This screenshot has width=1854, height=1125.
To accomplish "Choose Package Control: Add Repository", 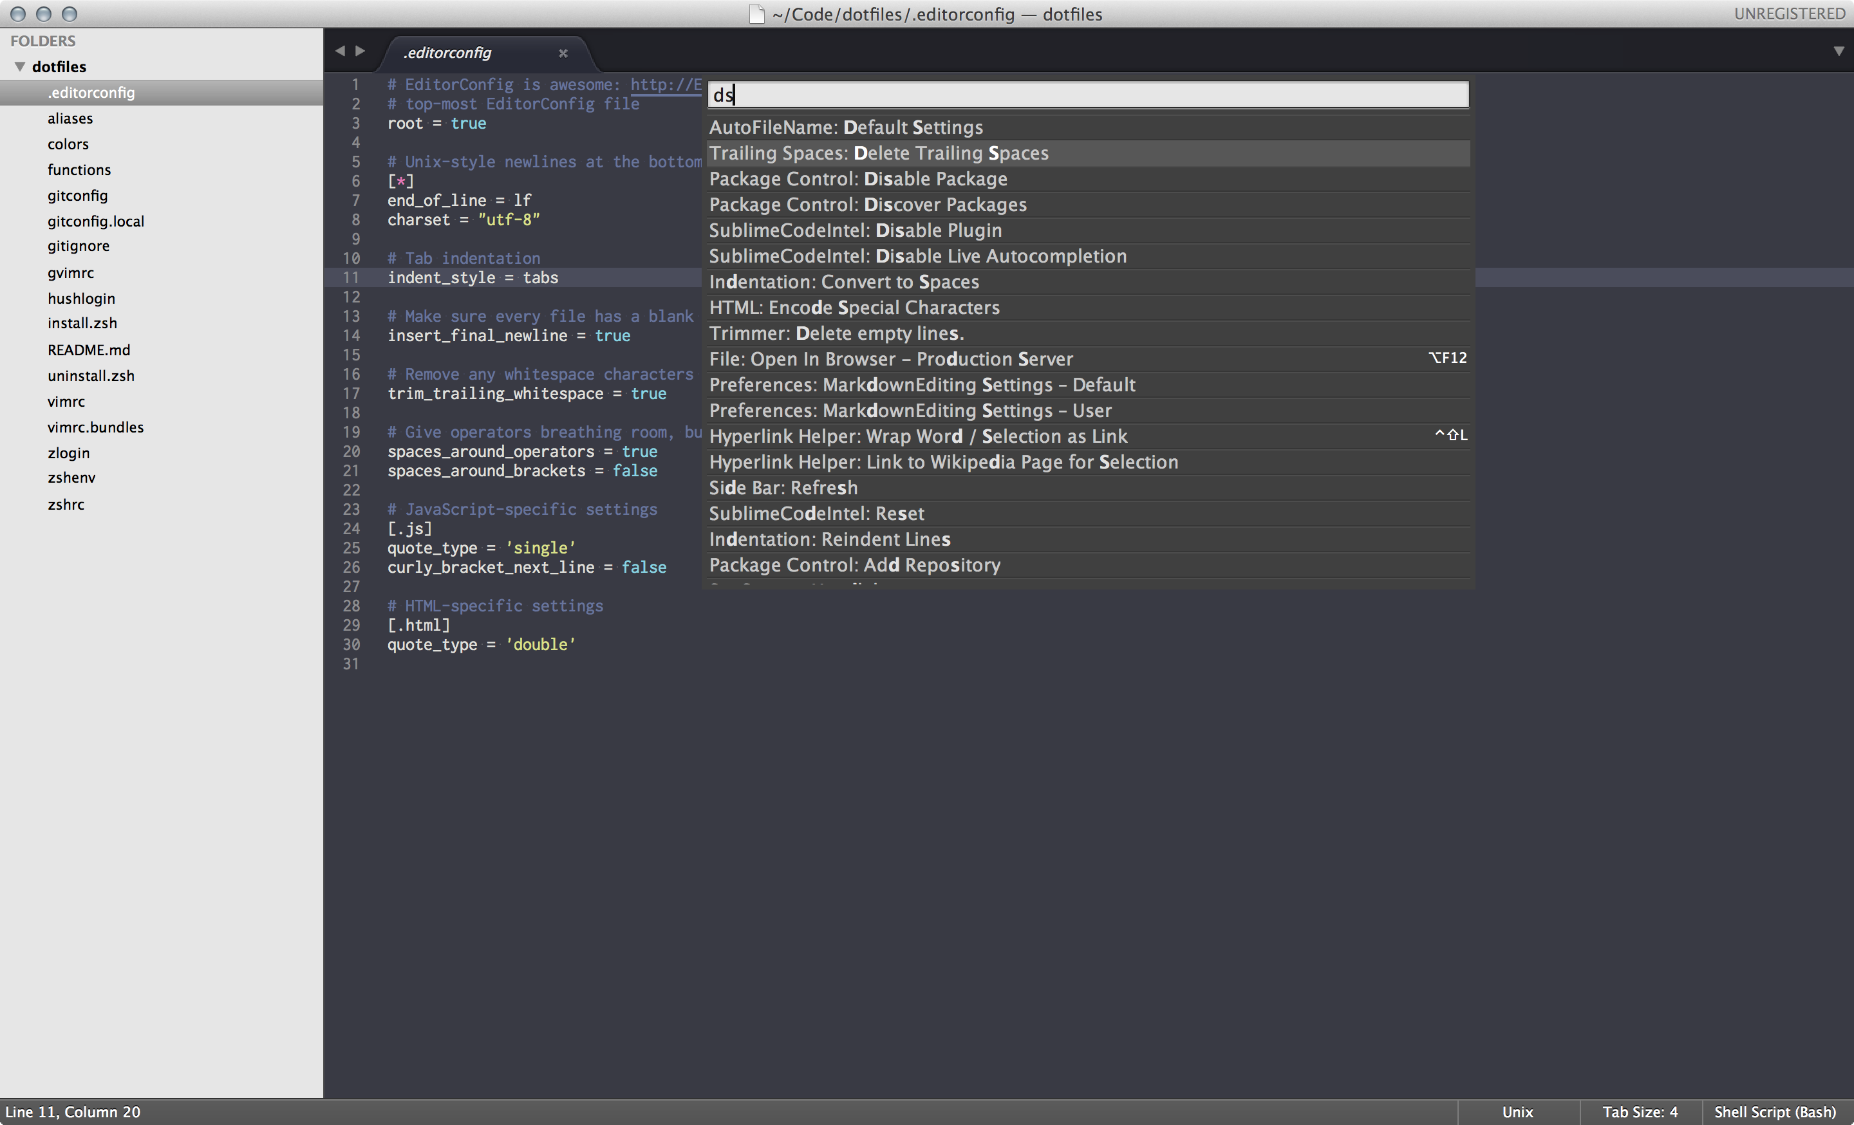I will 1088,565.
